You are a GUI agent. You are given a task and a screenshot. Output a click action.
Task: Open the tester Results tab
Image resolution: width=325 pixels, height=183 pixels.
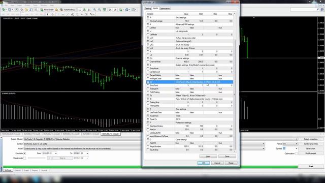(17, 170)
